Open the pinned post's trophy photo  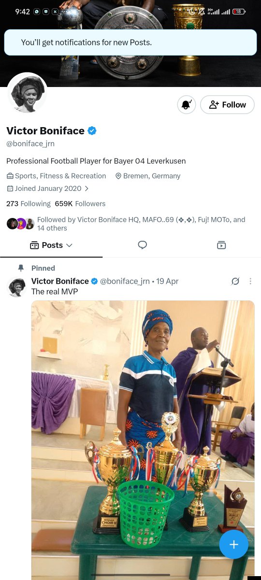143,440
